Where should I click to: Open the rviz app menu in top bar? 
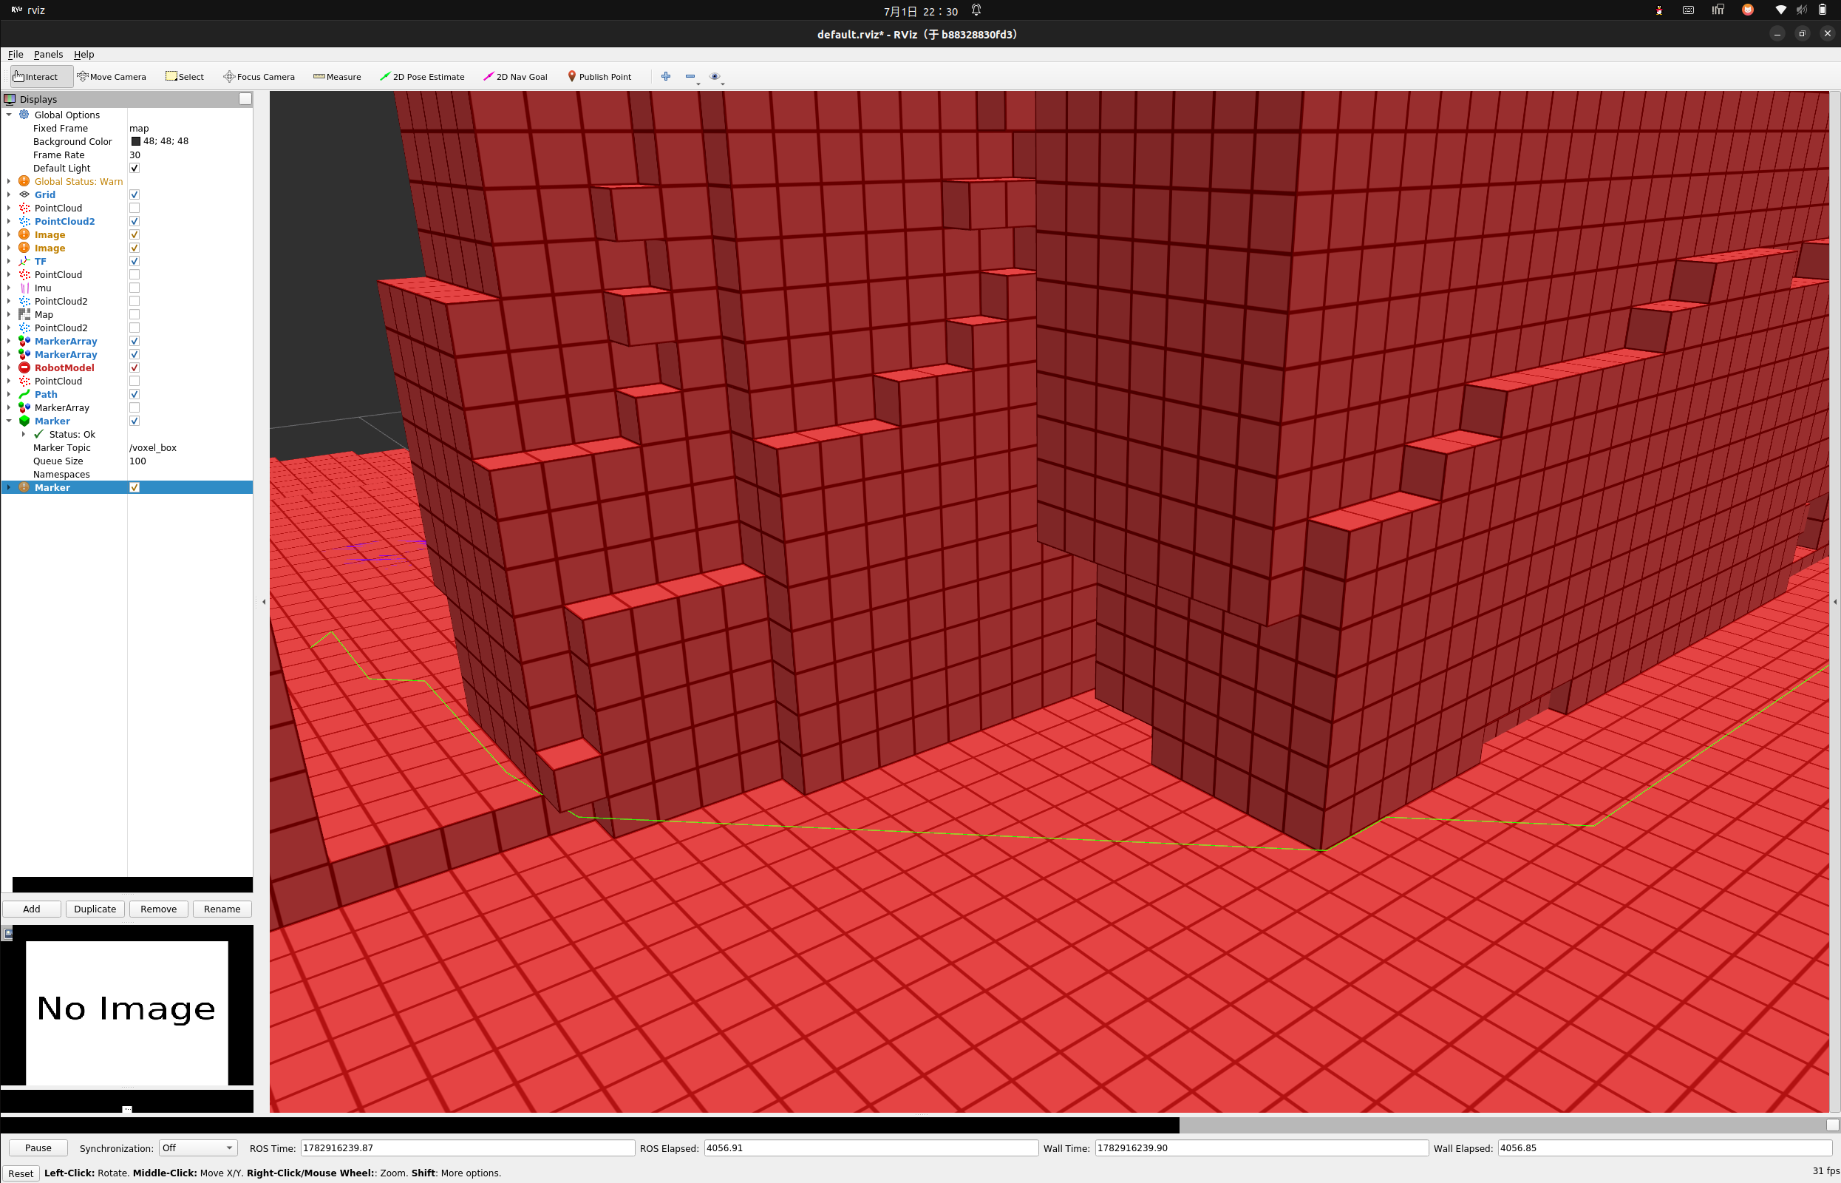28,10
